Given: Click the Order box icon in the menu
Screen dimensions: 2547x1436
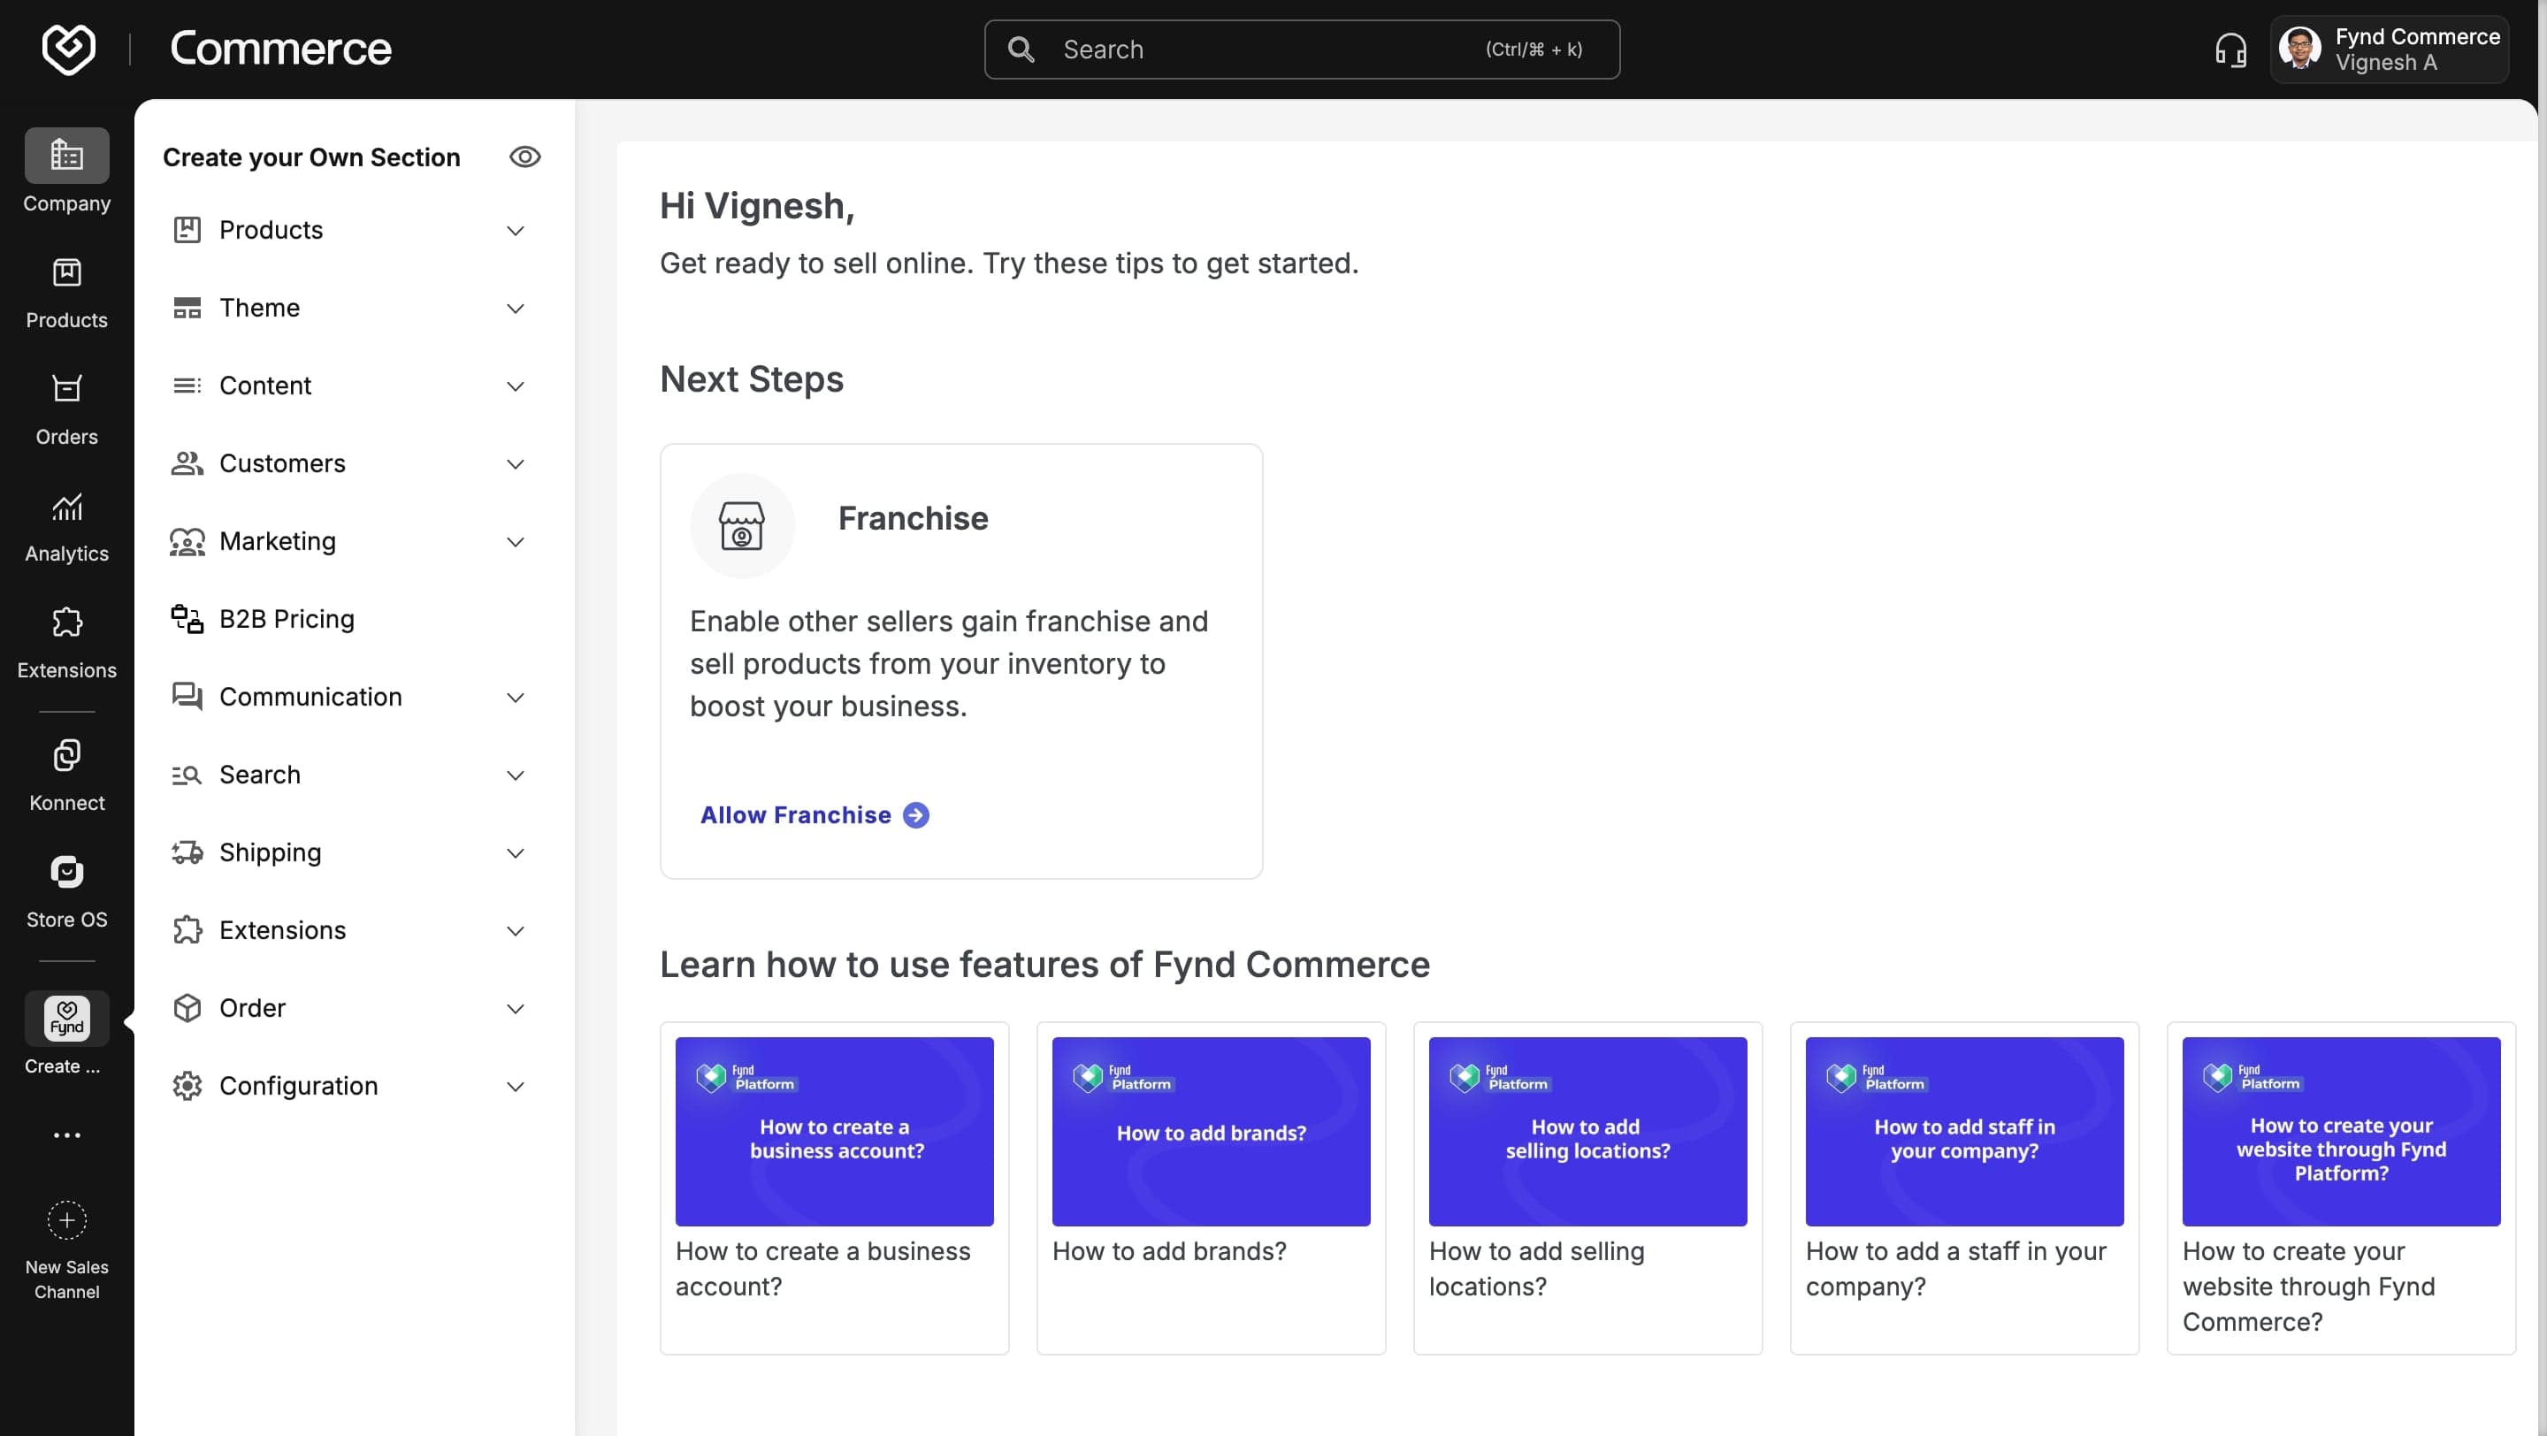Looking at the screenshot, I should tap(187, 1007).
